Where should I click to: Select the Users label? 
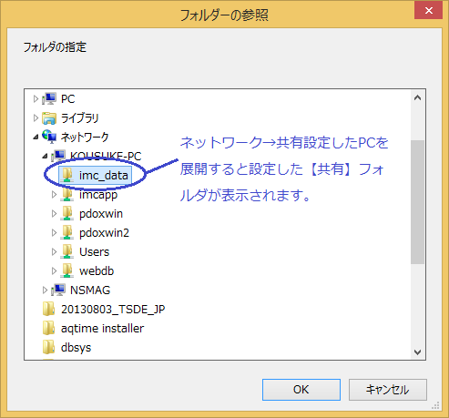(x=94, y=252)
